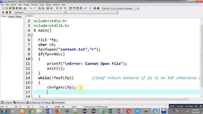Click the Goto Line toolbar icon
Screen dimensions: 203x114
tap(51, 8)
